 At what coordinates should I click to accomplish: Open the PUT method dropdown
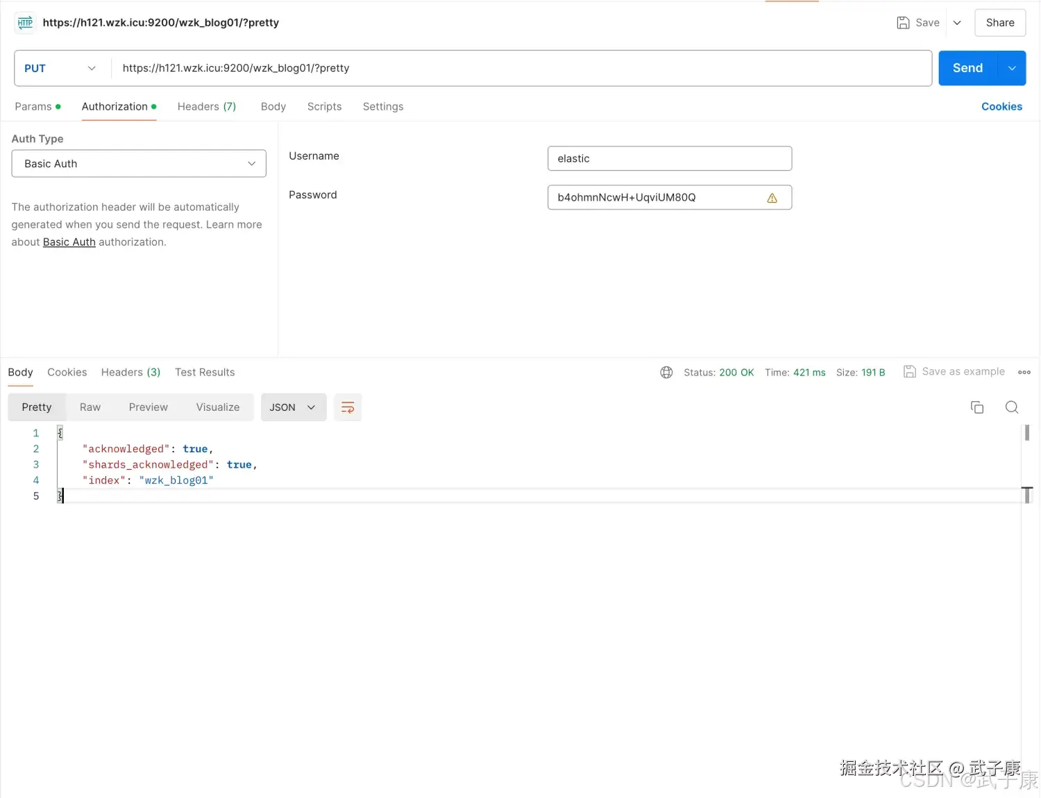[60, 68]
